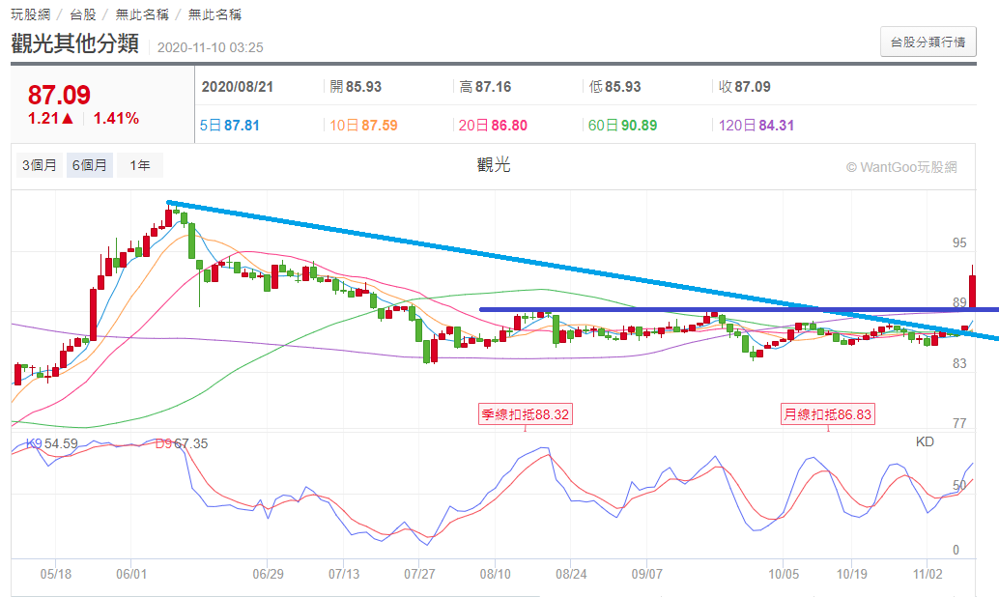Select the 3個月 range tab
The image size is (999, 597).
pyautogui.click(x=40, y=165)
